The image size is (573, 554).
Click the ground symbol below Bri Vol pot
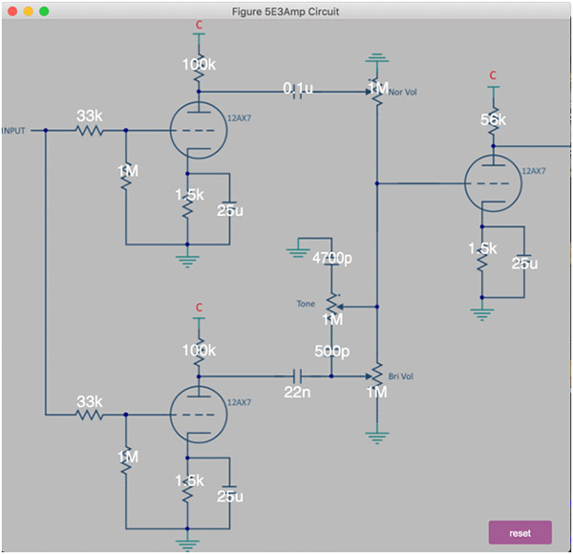(x=377, y=437)
